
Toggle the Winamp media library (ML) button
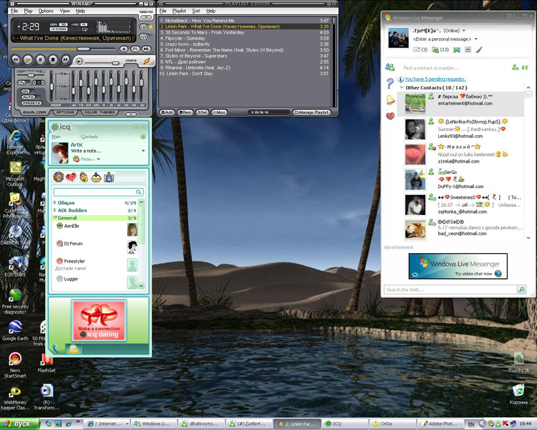[x=146, y=49]
